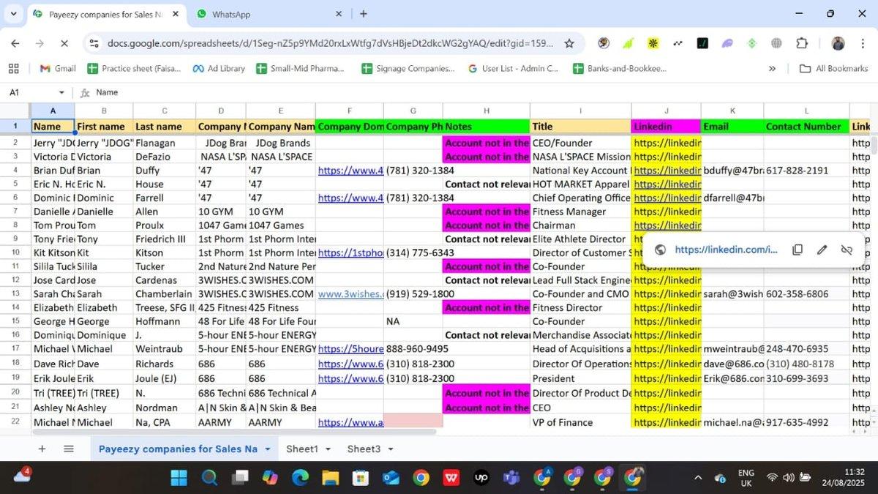The height and width of the screenshot is (494, 878).
Task: Launch Microsoft Edge from the taskbar
Action: [x=300, y=478]
